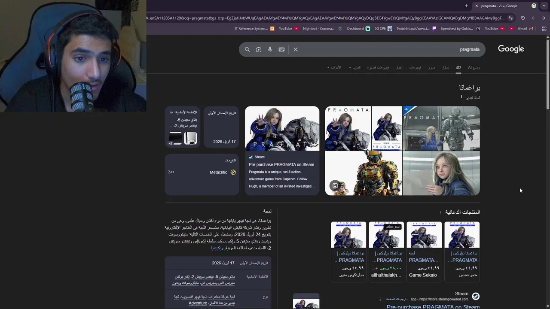Image resolution: width=550 pixels, height=309 pixels.
Task: Open a new browser tab with plus button
Action: click(x=466, y=6)
